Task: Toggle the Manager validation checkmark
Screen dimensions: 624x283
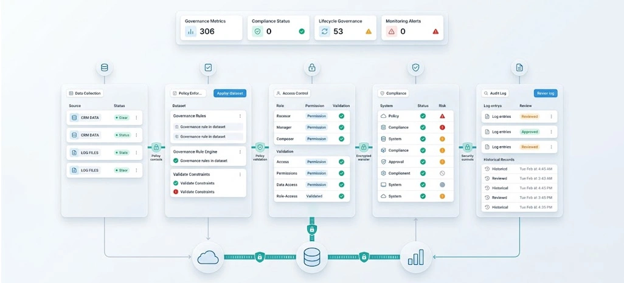Action: pyautogui.click(x=341, y=128)
